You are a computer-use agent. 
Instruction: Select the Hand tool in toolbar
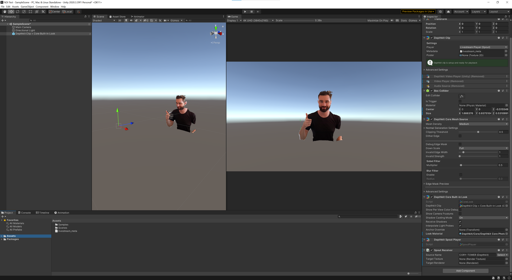pos(5,12)
